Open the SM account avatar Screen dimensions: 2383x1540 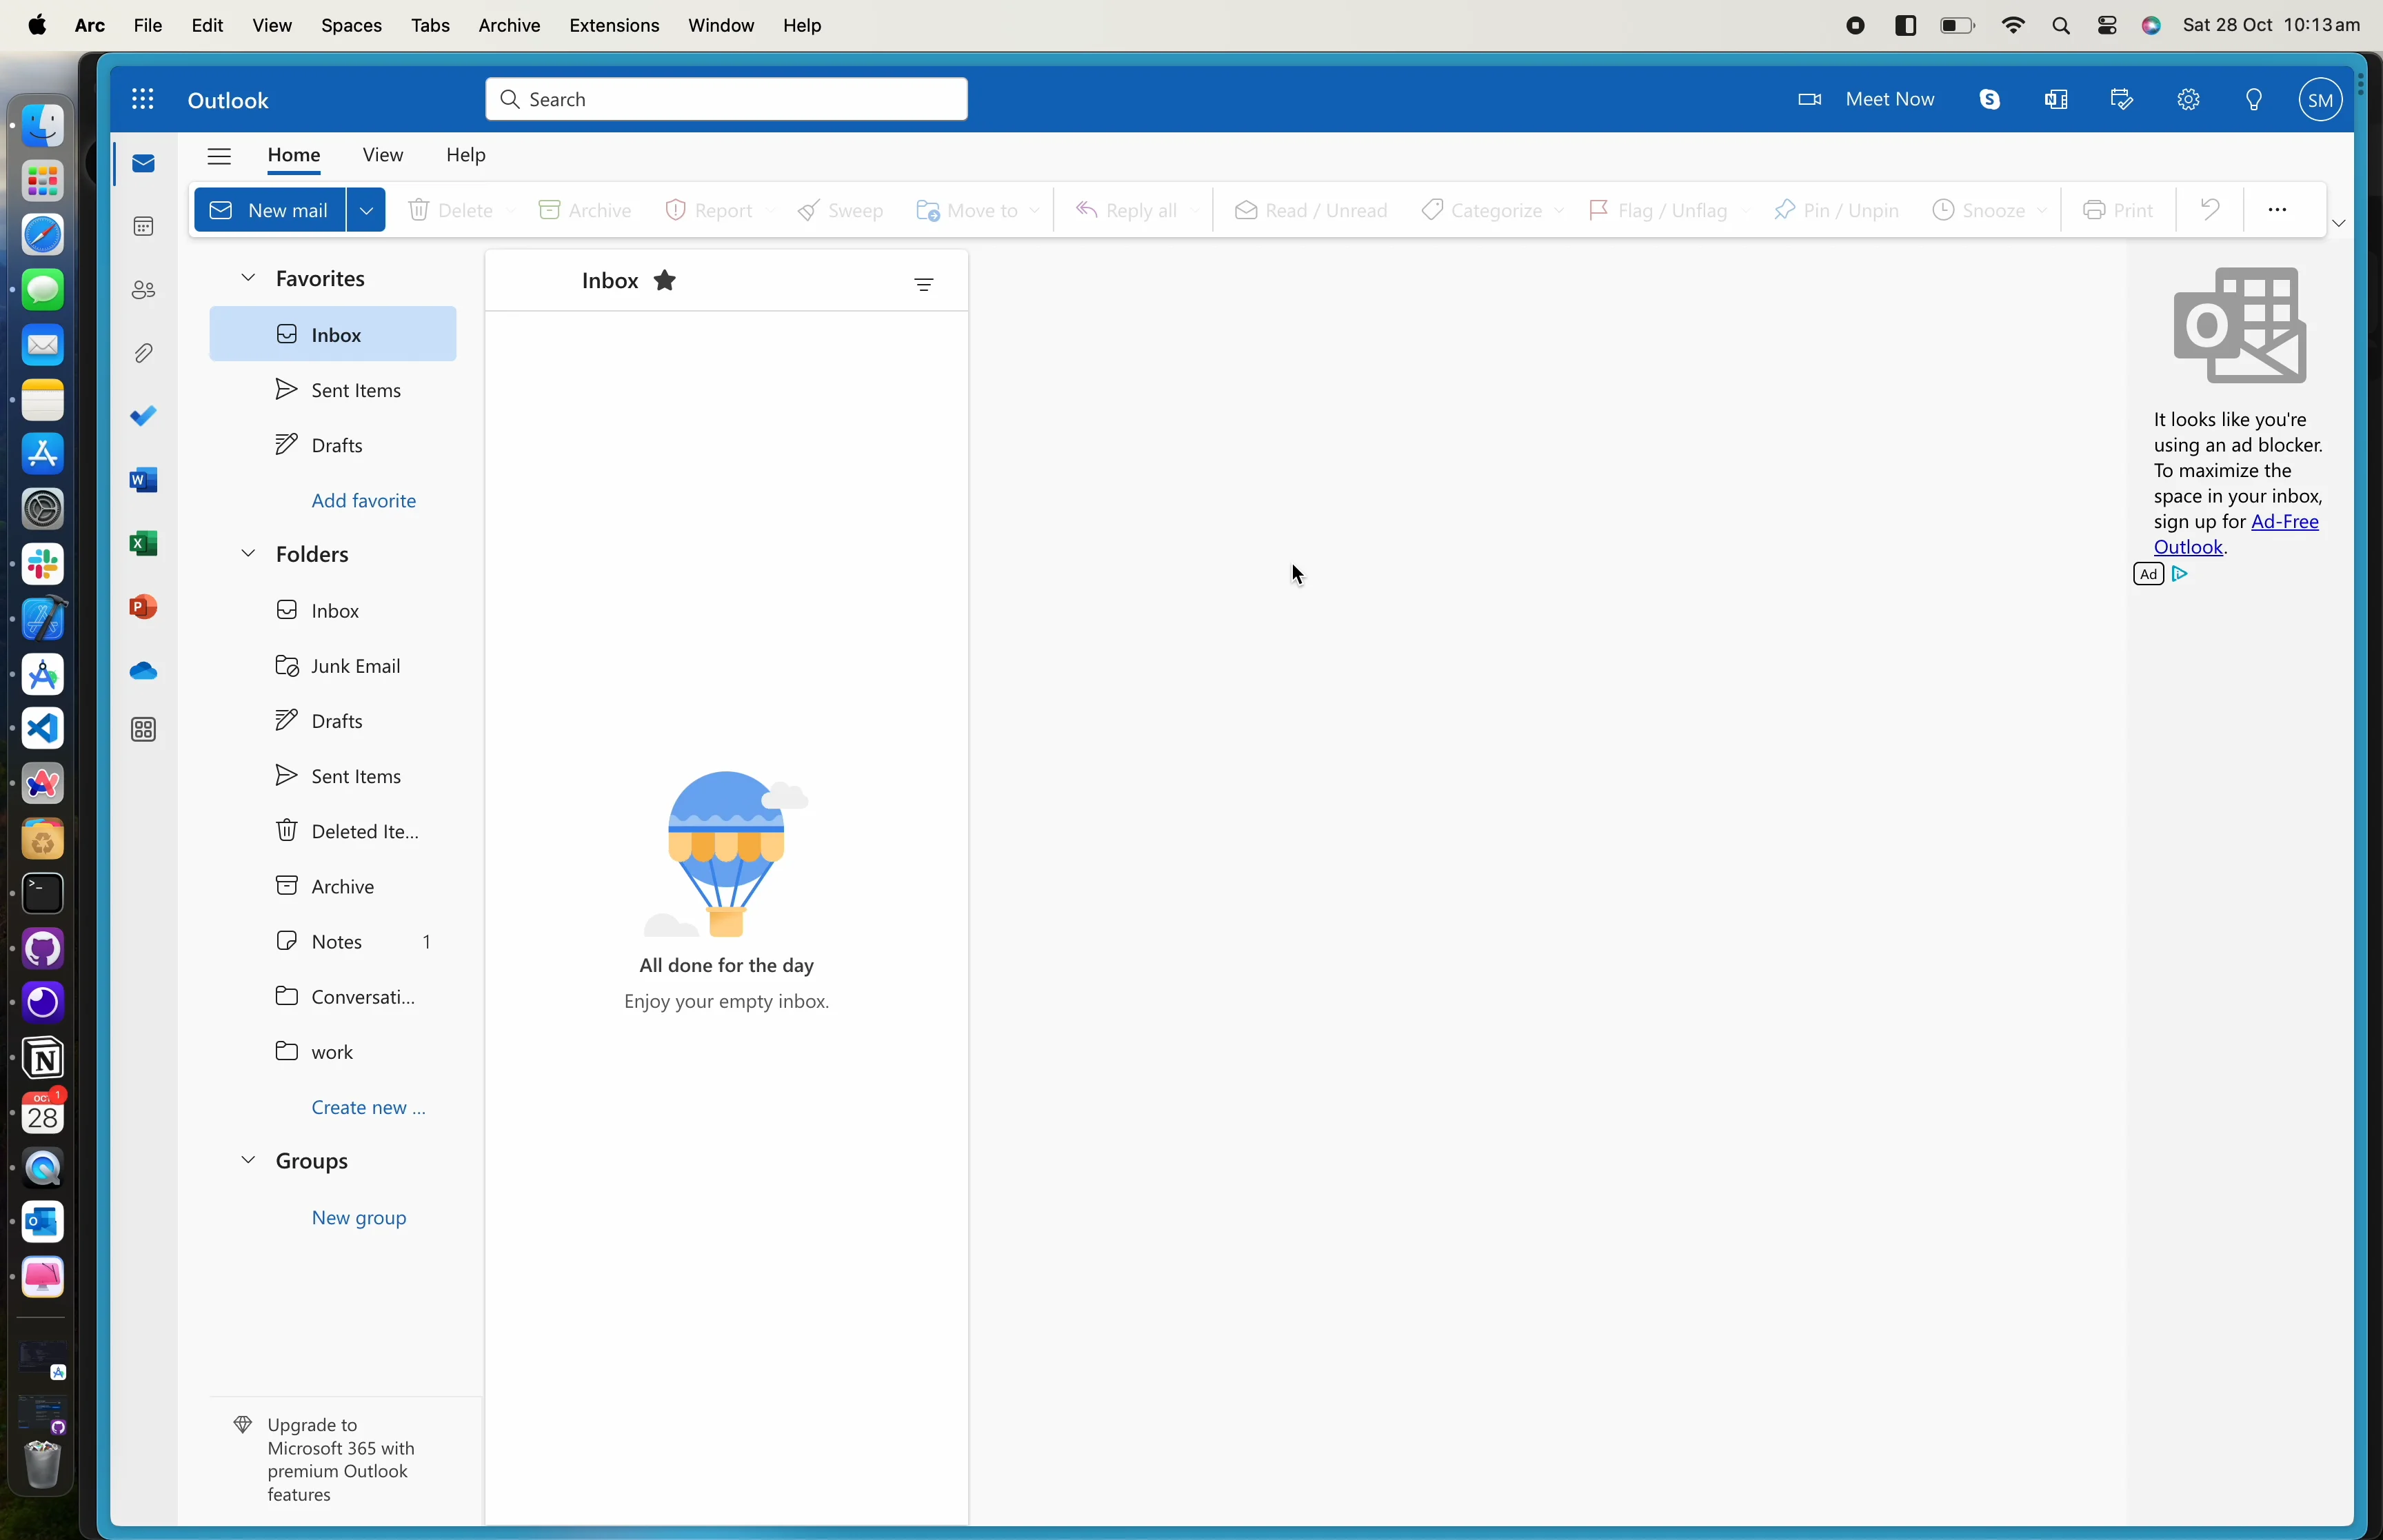tap(2321, 99)
